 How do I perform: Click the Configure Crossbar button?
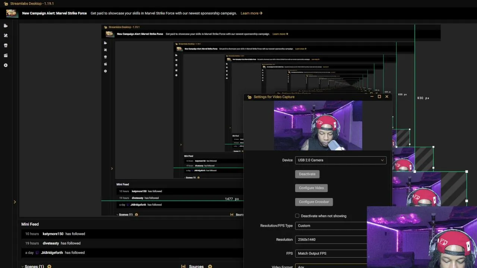pyautogui.click(x=314, y=202)
